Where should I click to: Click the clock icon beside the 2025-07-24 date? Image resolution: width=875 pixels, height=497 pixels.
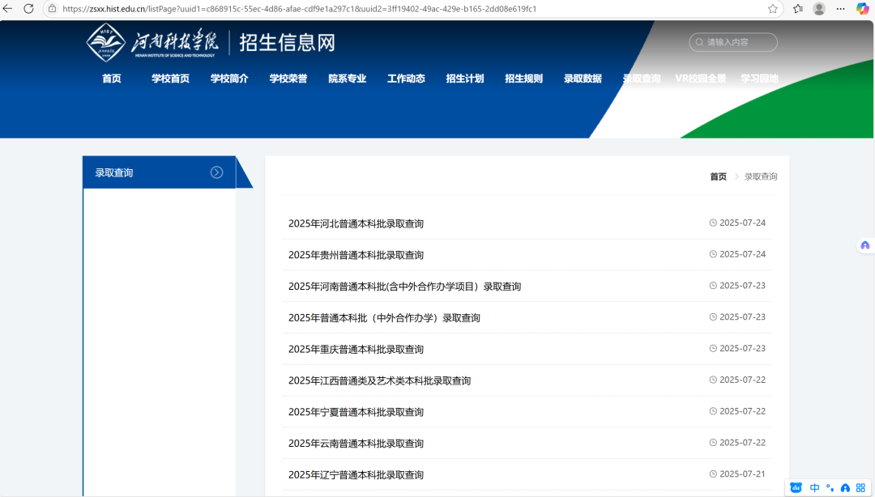point(712,222)
